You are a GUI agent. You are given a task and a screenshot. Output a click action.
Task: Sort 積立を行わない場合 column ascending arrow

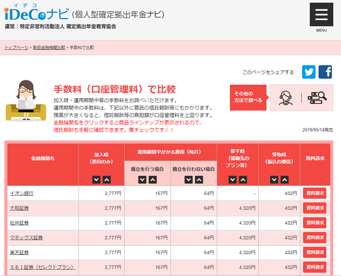(x=199, y=180)
